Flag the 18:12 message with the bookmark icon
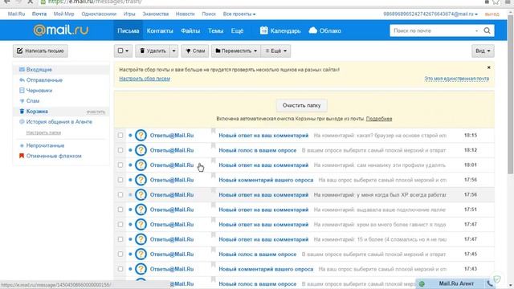 click(213, 145)
